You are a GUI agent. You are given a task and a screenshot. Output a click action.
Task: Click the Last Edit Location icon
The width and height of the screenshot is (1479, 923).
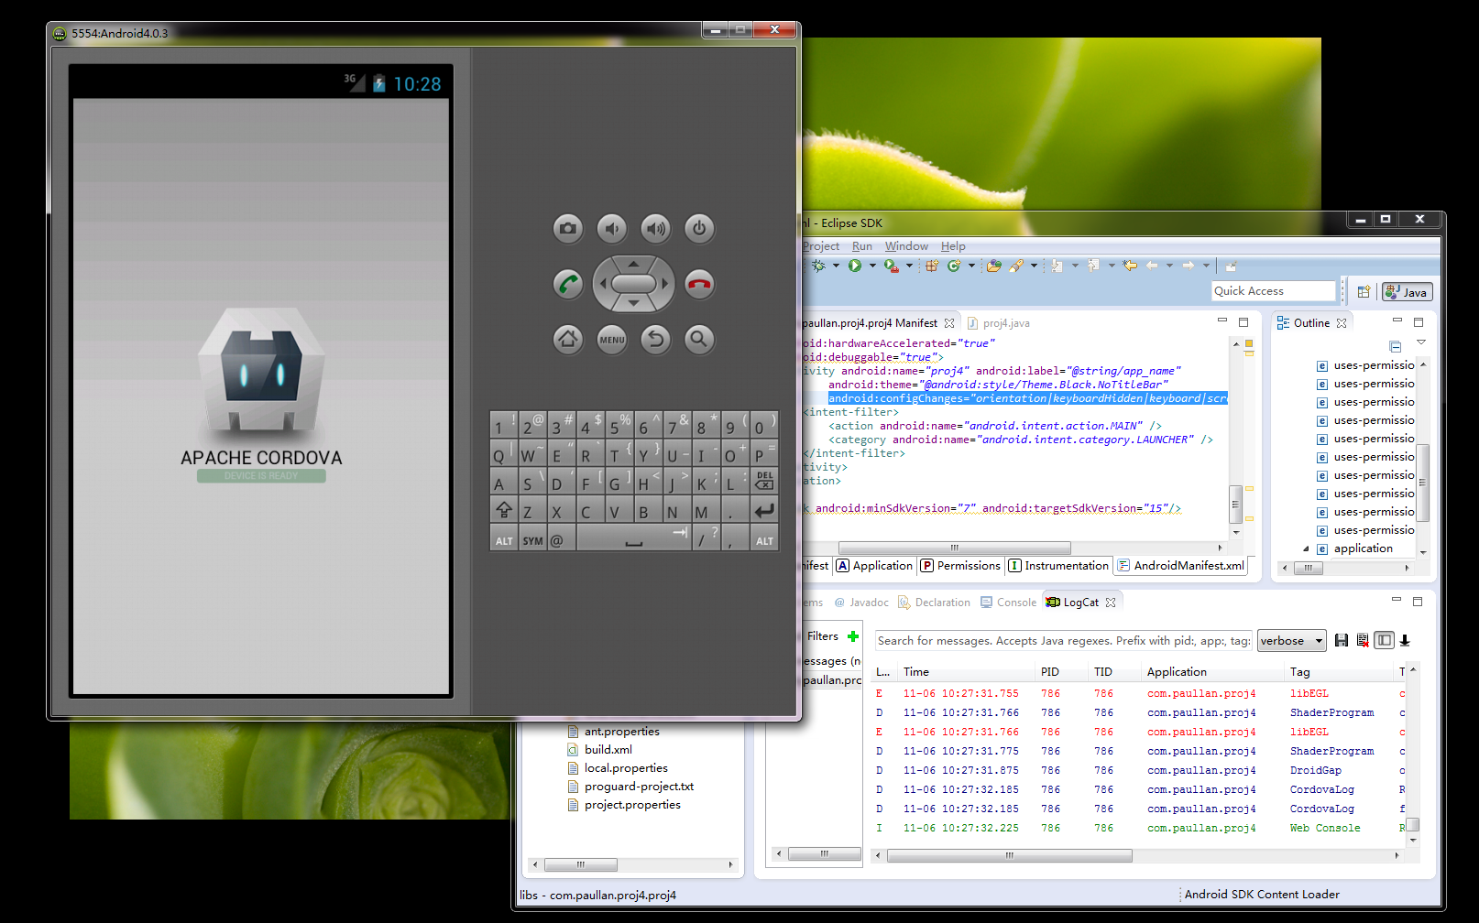coord(1130,266)
